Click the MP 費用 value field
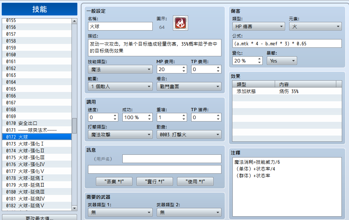The image size is (349, 220). [169, 69]
